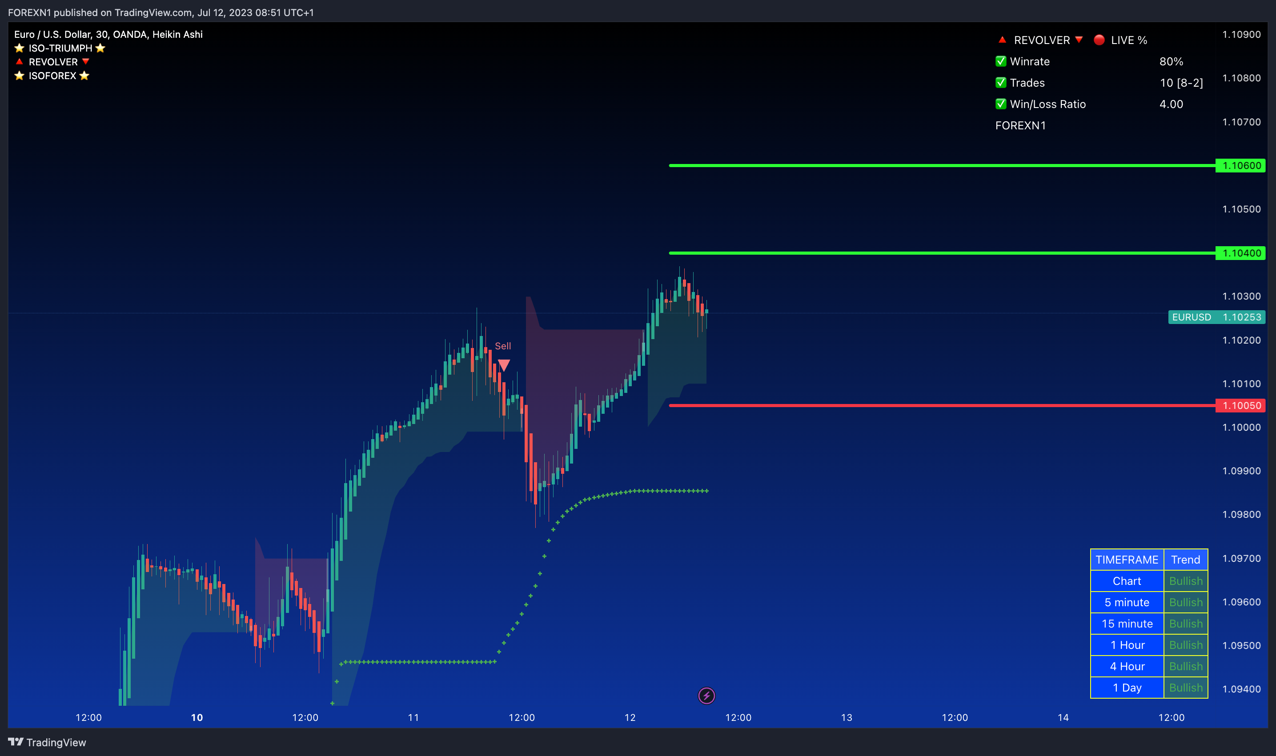Click the Win/Loss Ratio 4.00 value
1276x756 pixels.
(x=1171, y=104)
